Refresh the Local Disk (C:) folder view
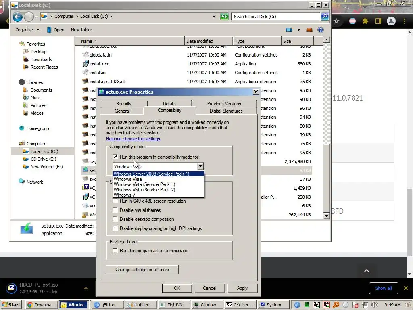The height and width of the screenshot is (310, 413). click(x=224, y=17)
